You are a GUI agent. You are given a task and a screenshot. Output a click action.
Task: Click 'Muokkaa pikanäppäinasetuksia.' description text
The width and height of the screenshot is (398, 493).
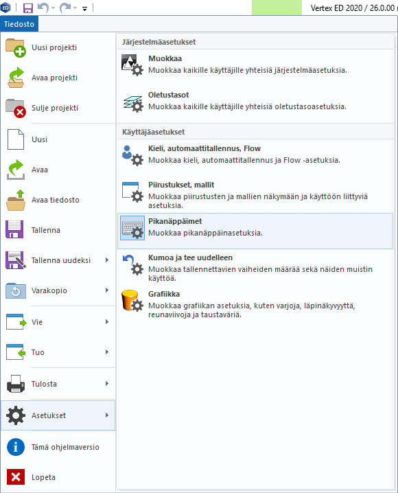(x=205, y=233)
